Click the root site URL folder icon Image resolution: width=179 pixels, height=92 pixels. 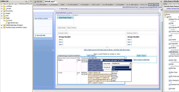(1, 4)
